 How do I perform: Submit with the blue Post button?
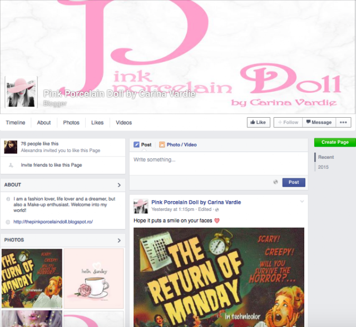point(294,183)
